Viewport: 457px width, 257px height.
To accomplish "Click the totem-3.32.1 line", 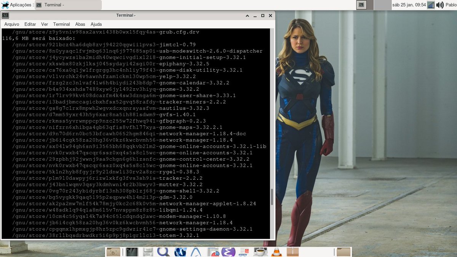I will (x=105, y=235).
